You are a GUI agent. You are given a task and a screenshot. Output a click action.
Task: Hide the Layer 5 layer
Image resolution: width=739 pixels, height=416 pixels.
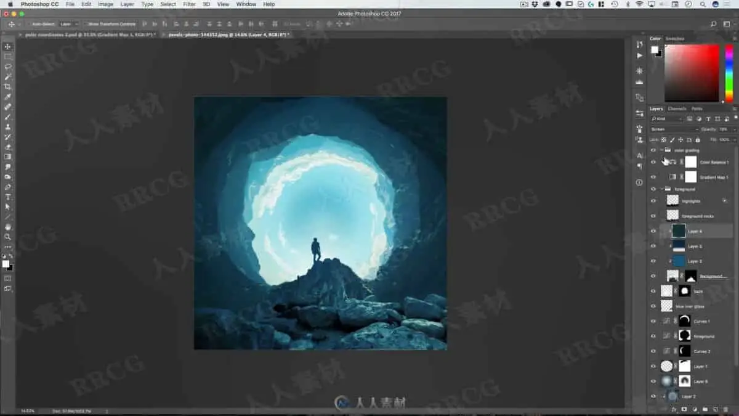click(653, 246)
